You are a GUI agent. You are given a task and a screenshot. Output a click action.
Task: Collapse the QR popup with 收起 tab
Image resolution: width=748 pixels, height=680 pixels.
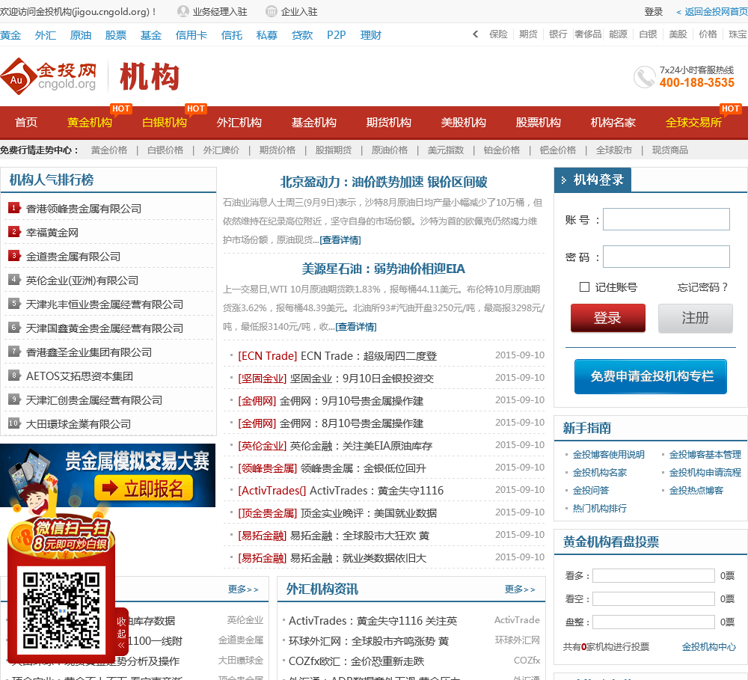122,633
